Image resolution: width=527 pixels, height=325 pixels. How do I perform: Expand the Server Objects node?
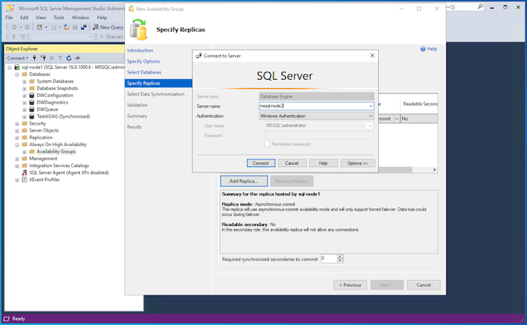point(17,131)
